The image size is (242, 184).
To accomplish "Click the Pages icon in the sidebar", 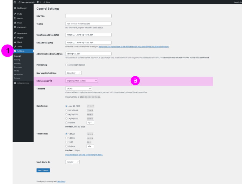I will [15, 23].
